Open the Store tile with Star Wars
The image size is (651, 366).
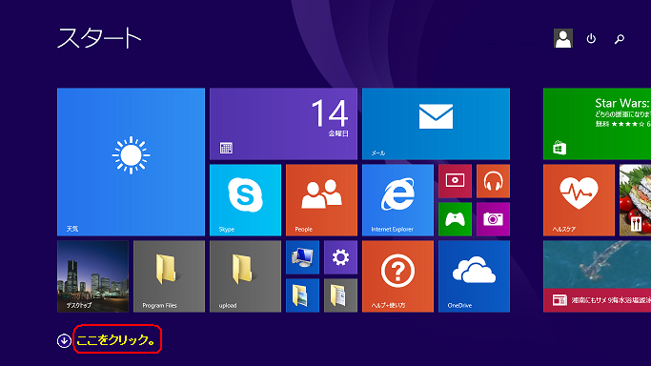pyautogui.click(x=597, y=124)
